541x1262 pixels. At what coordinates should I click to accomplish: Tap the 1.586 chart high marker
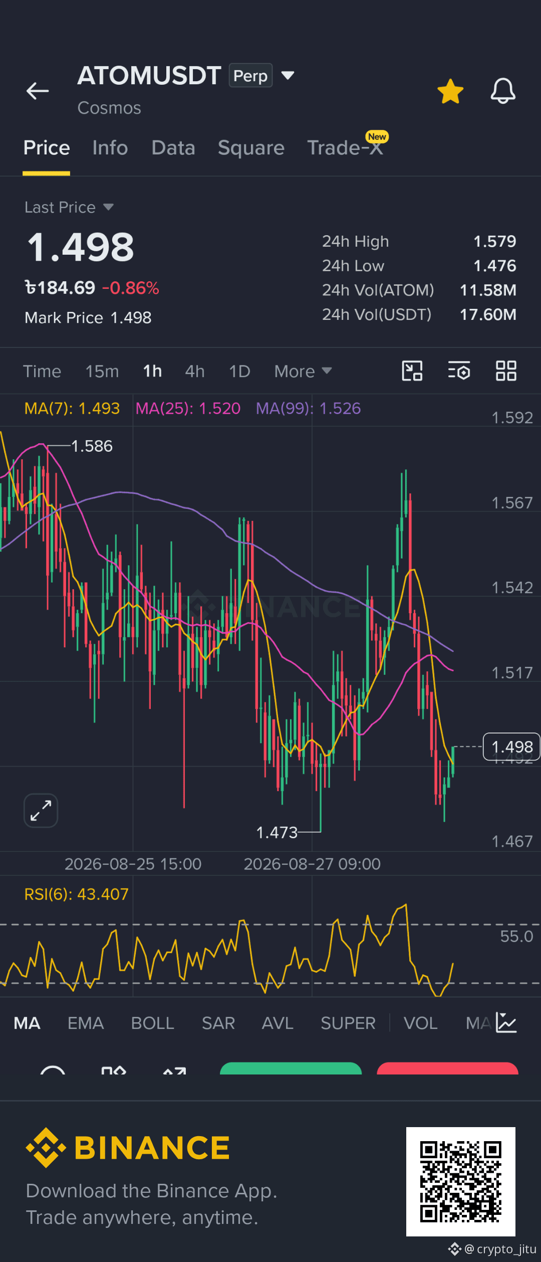point(92,446)
